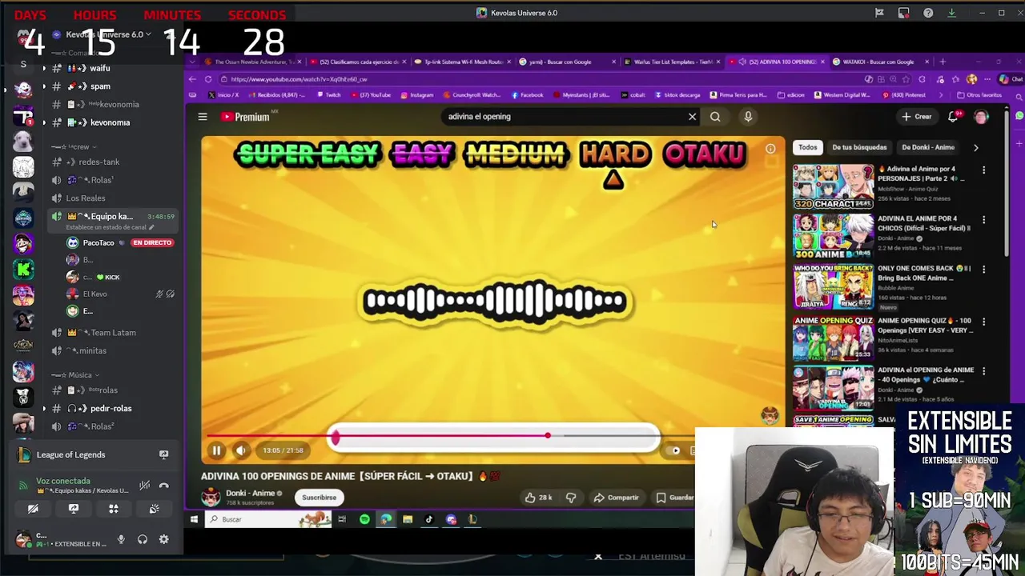This screenshot has height=576, width=1025.
Task: Open options for 'ADIVINA EL ANIME POR 4 CHICOS'
Action: click(983, 219)
